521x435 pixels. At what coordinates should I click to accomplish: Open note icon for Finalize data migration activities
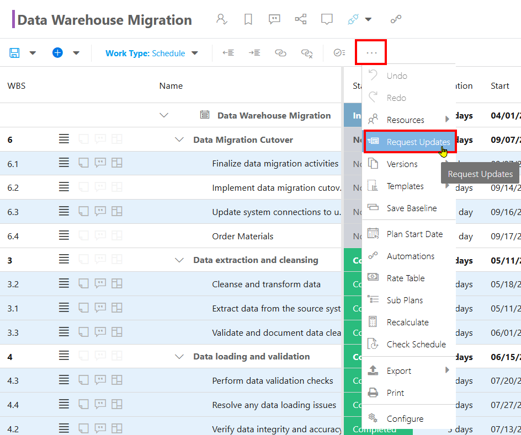pos(83,163)
